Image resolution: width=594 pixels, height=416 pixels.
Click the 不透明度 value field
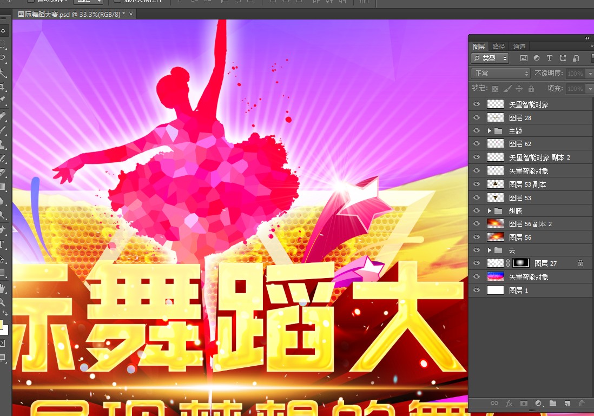tap(575, 74)
